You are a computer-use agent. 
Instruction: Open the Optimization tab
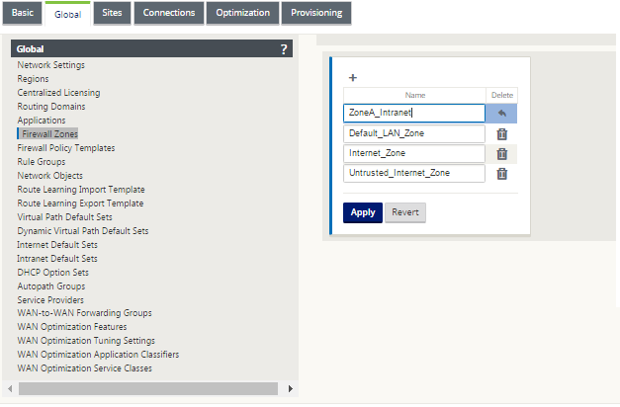(x=243, y=13)
